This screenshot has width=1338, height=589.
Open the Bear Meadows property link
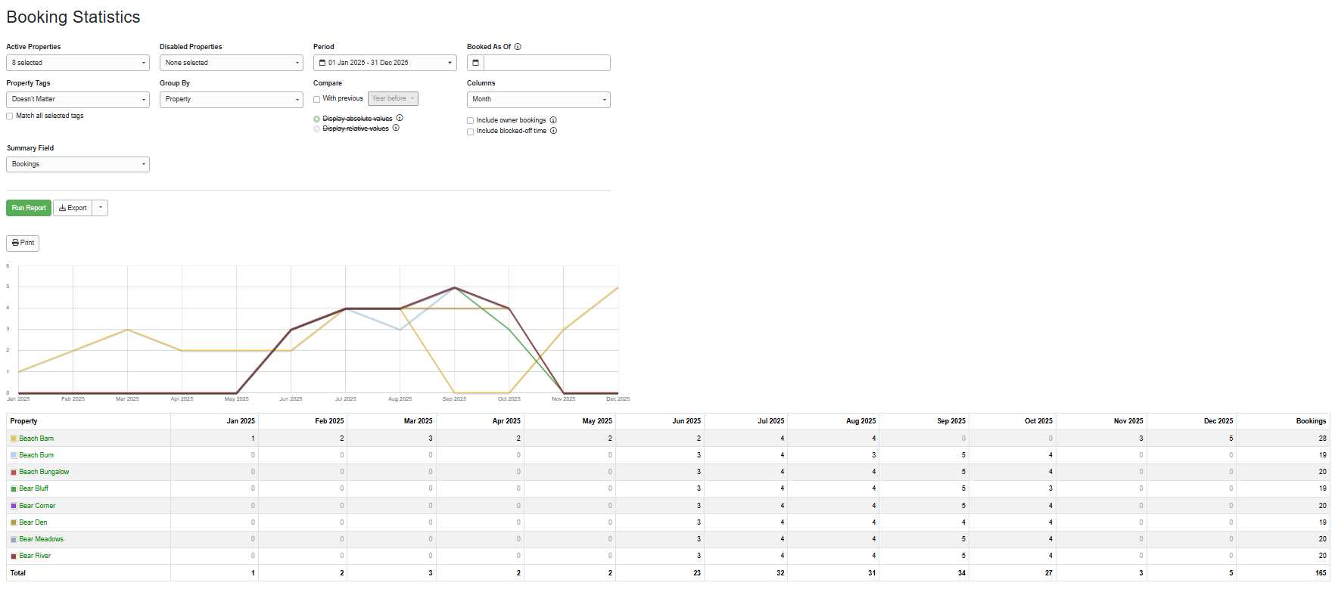[41, 539]
